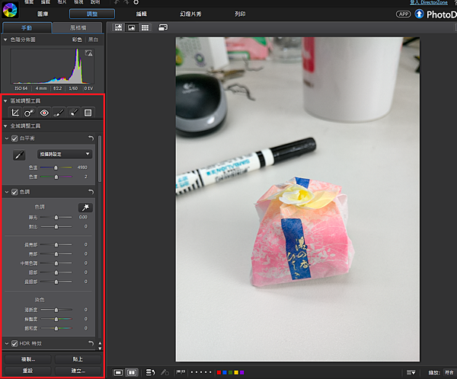The image size is (457, 379).
Task: Select the 調整 adjustment module
Action: (92, 14)
